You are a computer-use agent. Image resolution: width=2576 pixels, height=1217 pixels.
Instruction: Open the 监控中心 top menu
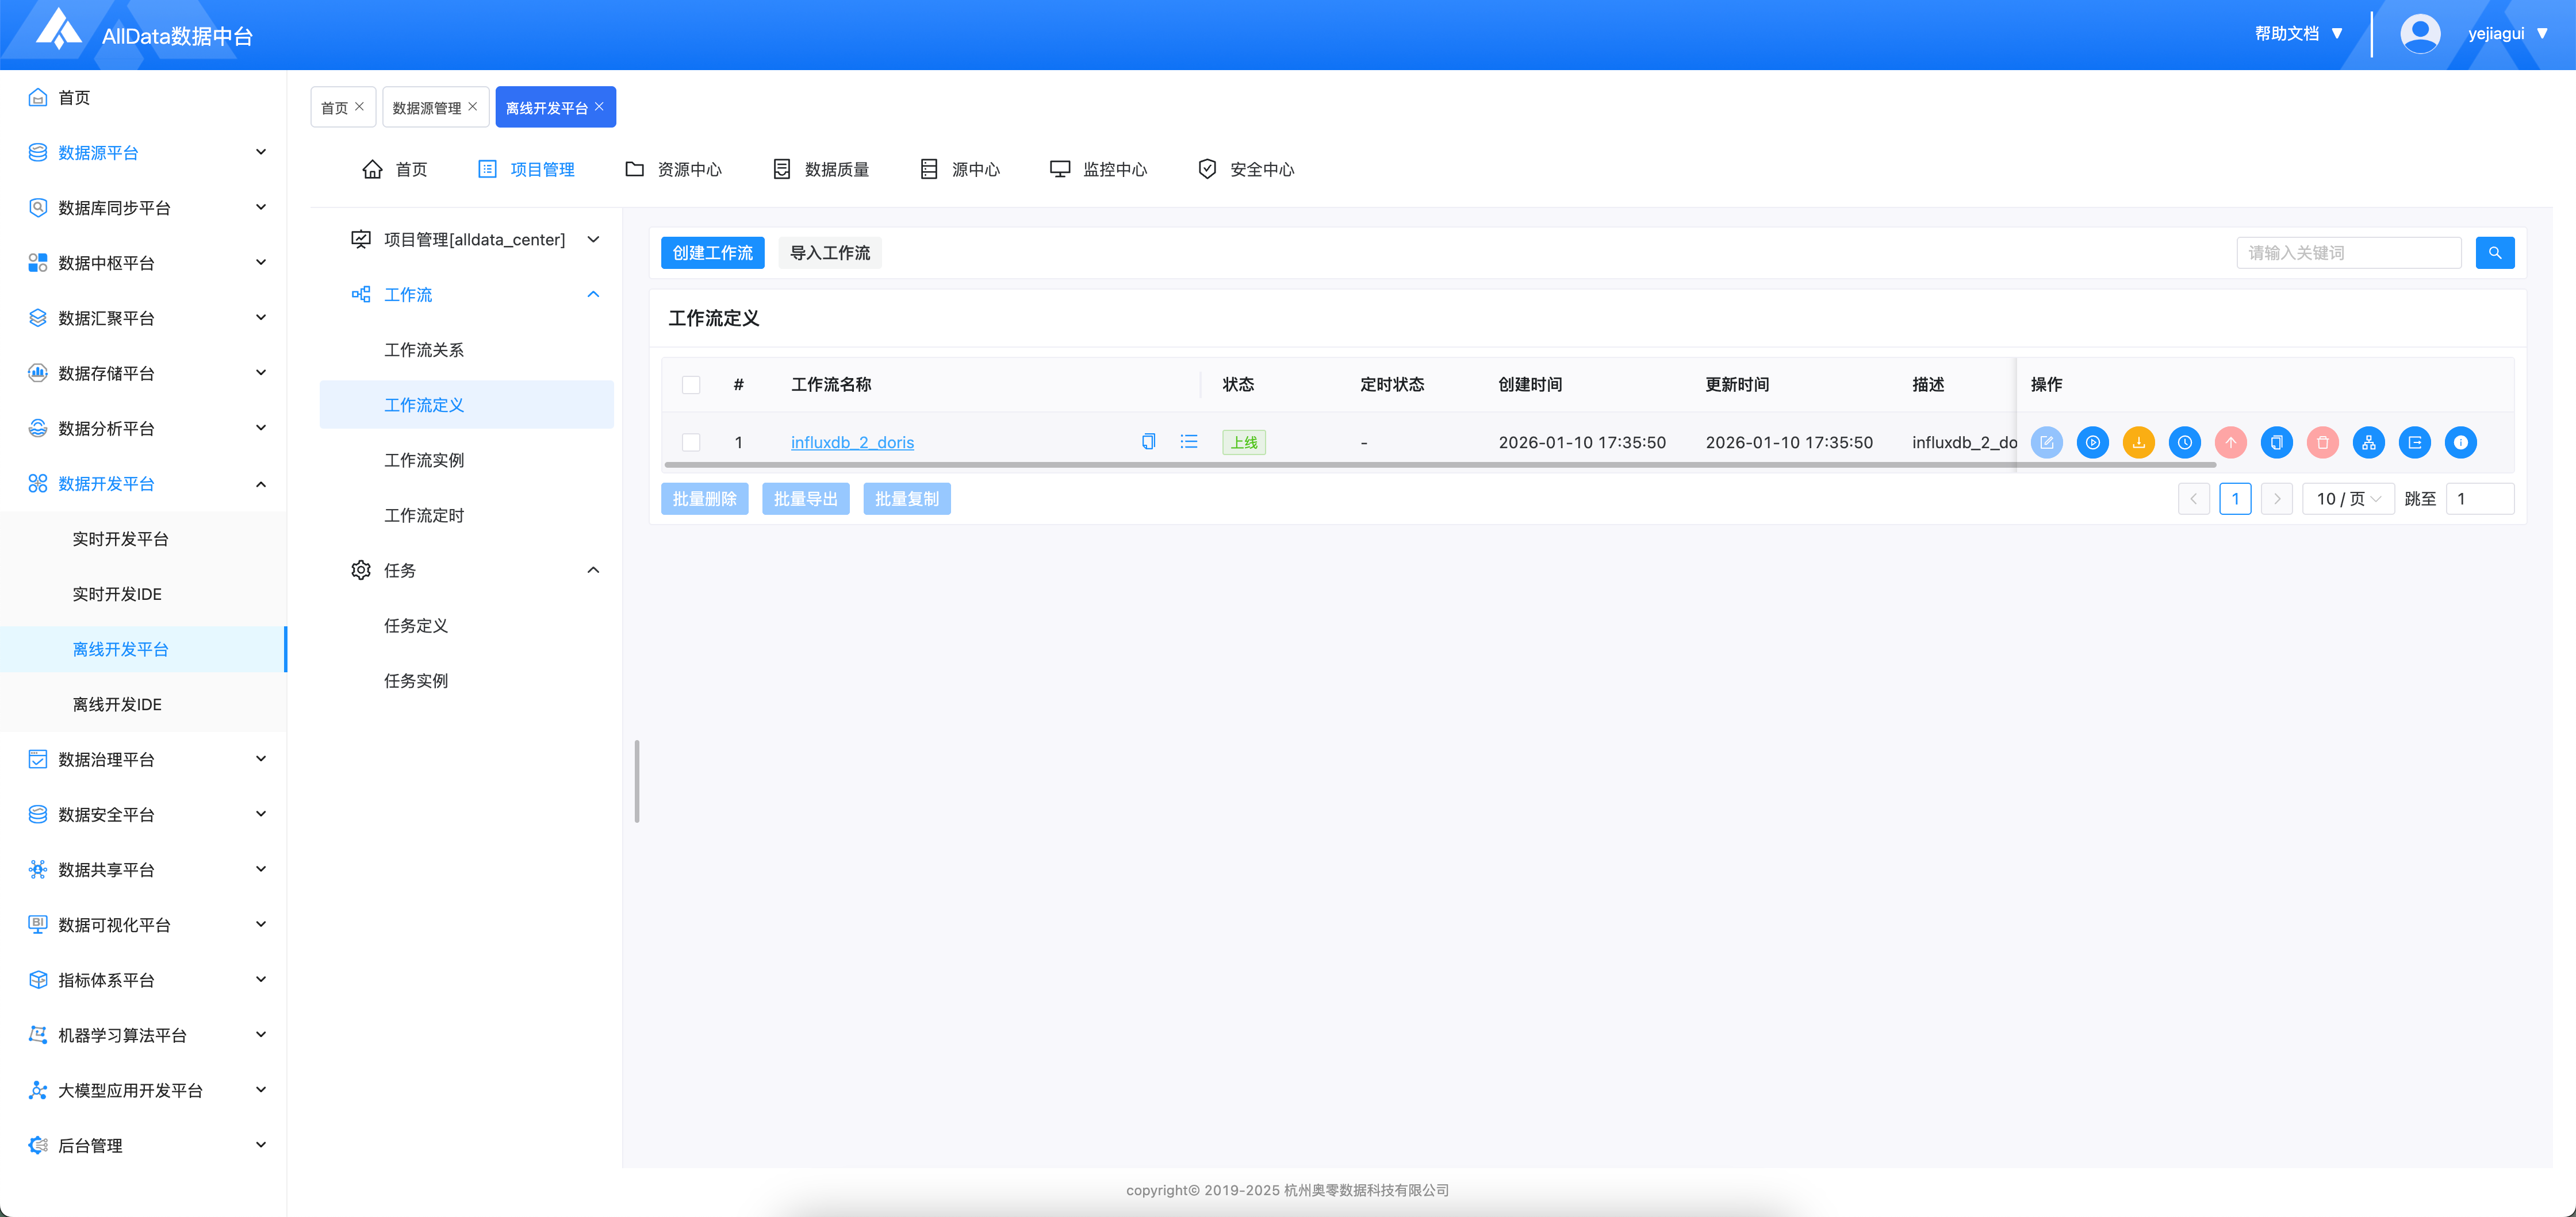pos(1098,169)
